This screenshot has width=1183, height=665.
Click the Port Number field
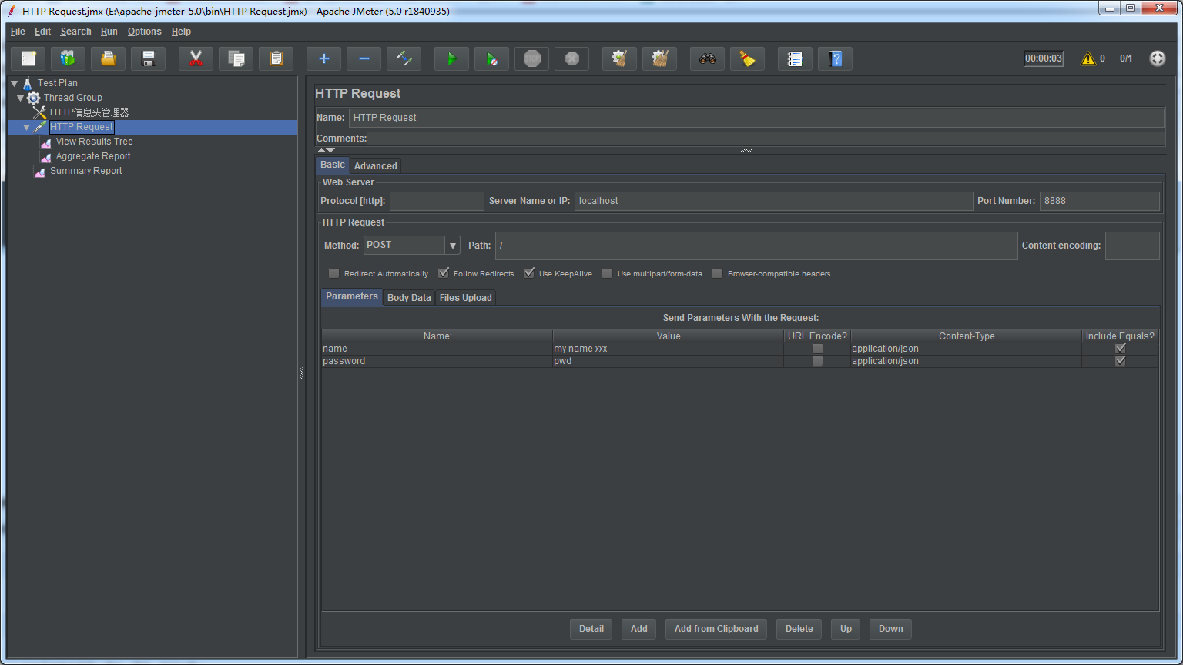tap(1099, 201)
